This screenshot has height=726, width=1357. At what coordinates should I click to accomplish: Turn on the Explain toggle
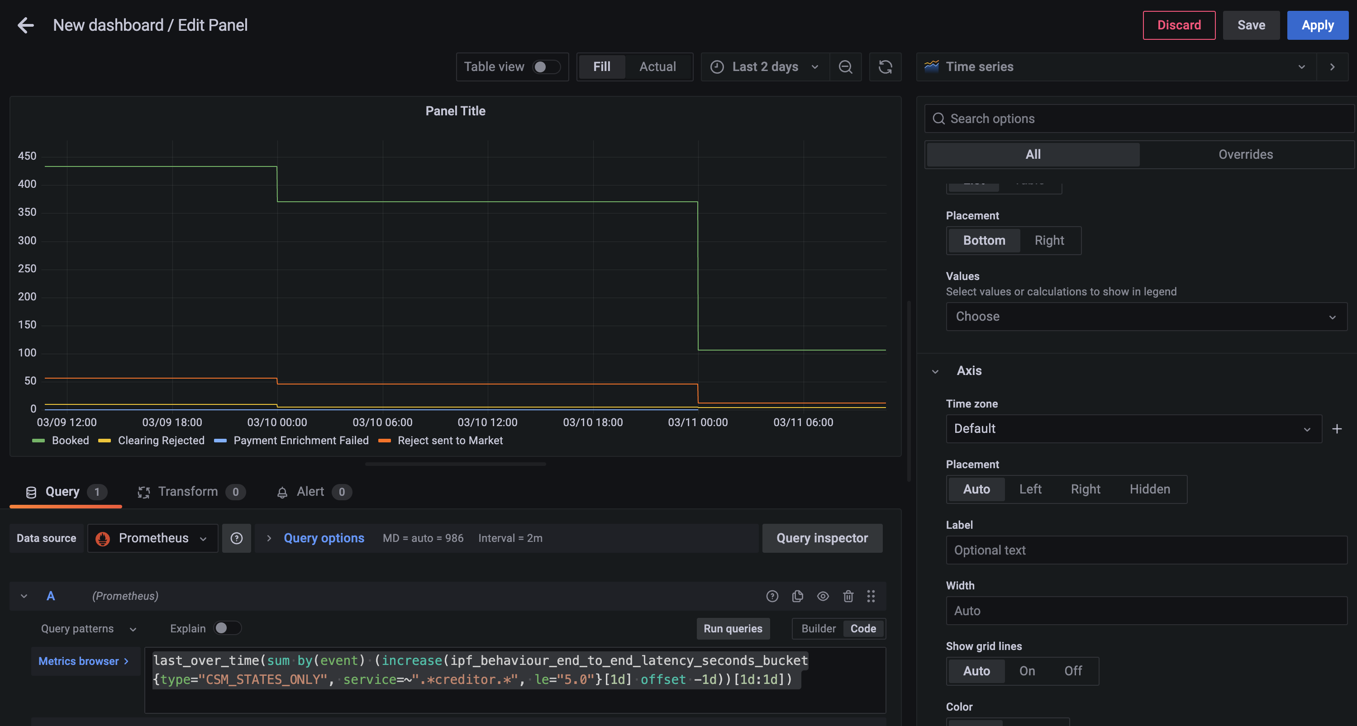(x=227, y=628)
